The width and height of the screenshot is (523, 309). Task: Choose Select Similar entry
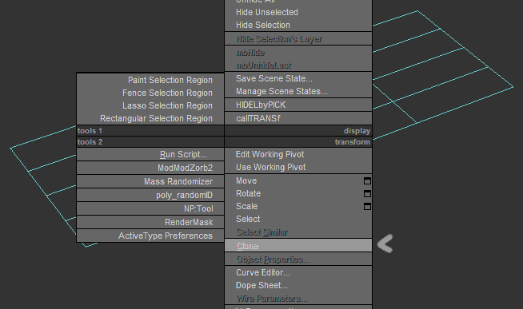click(x=298, y=232)
